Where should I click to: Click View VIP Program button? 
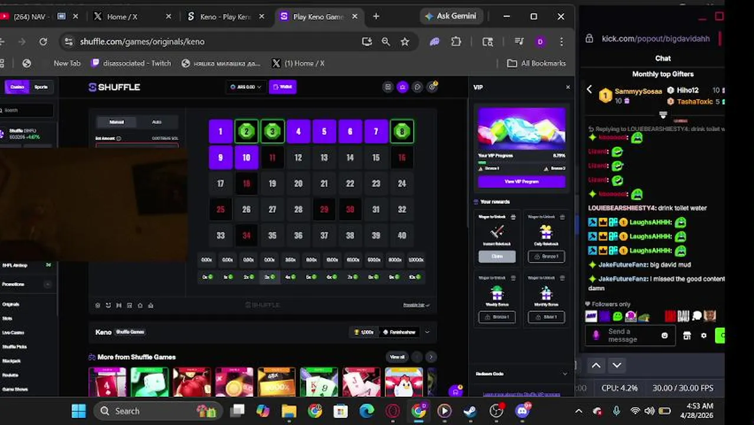tap(522, 182)
